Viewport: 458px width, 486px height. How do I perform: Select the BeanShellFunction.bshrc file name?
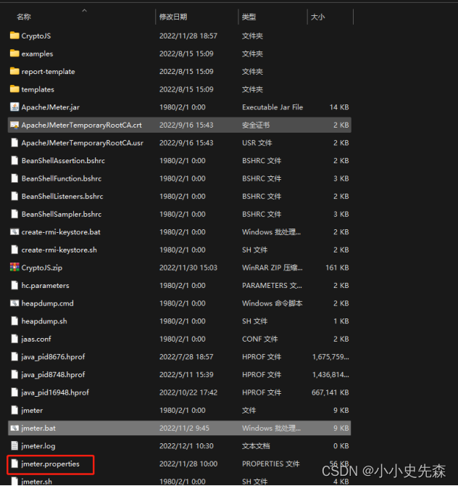click(62, 178)
